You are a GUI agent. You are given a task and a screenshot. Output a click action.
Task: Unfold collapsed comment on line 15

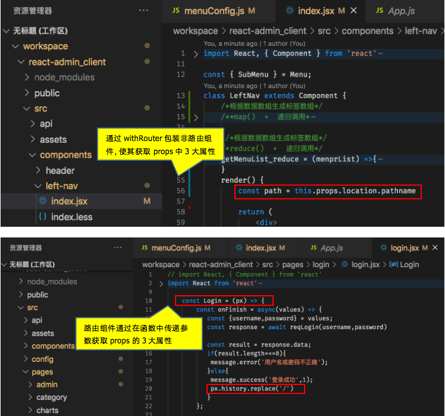click(x=196, y=117)
